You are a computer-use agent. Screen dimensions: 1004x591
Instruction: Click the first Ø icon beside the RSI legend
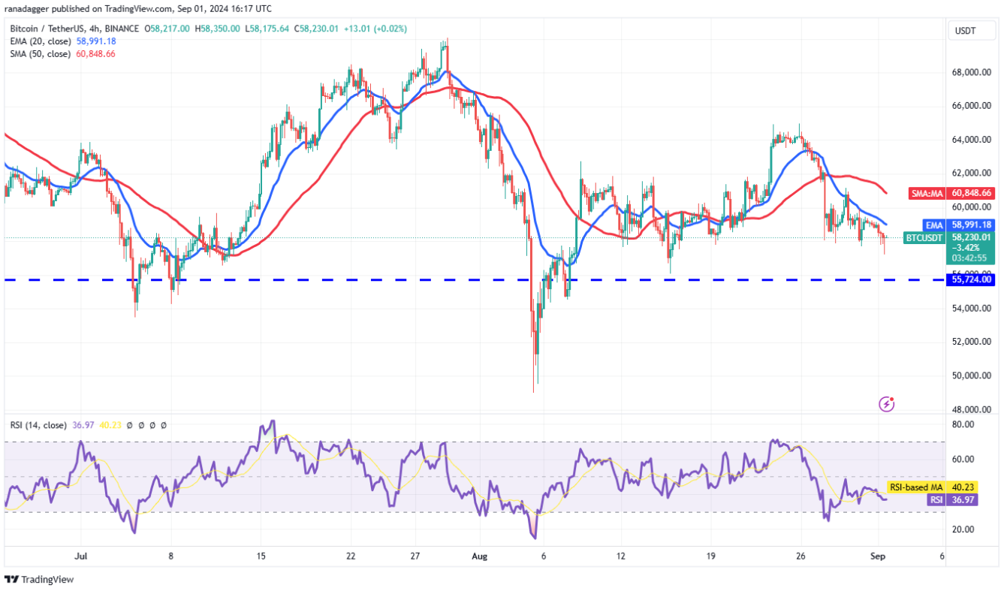pyautogui.click(x=129, y=425)
